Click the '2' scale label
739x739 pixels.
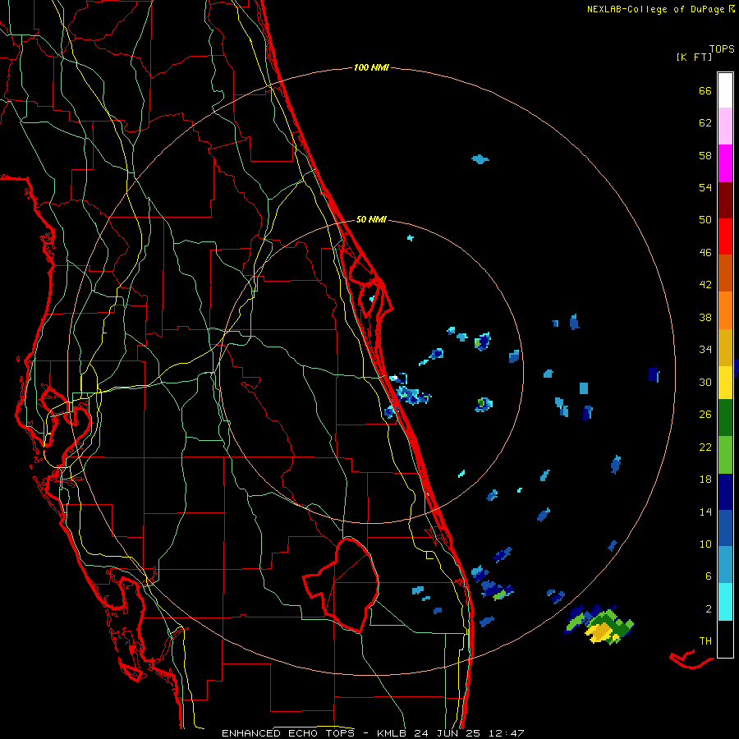(x=709, y=609)
